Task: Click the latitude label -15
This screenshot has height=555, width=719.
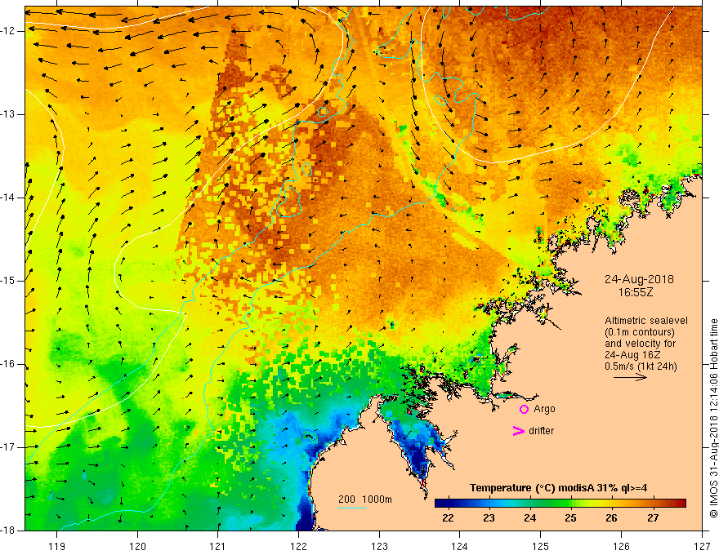Action: pyautogui.click(x=8, y=281)
